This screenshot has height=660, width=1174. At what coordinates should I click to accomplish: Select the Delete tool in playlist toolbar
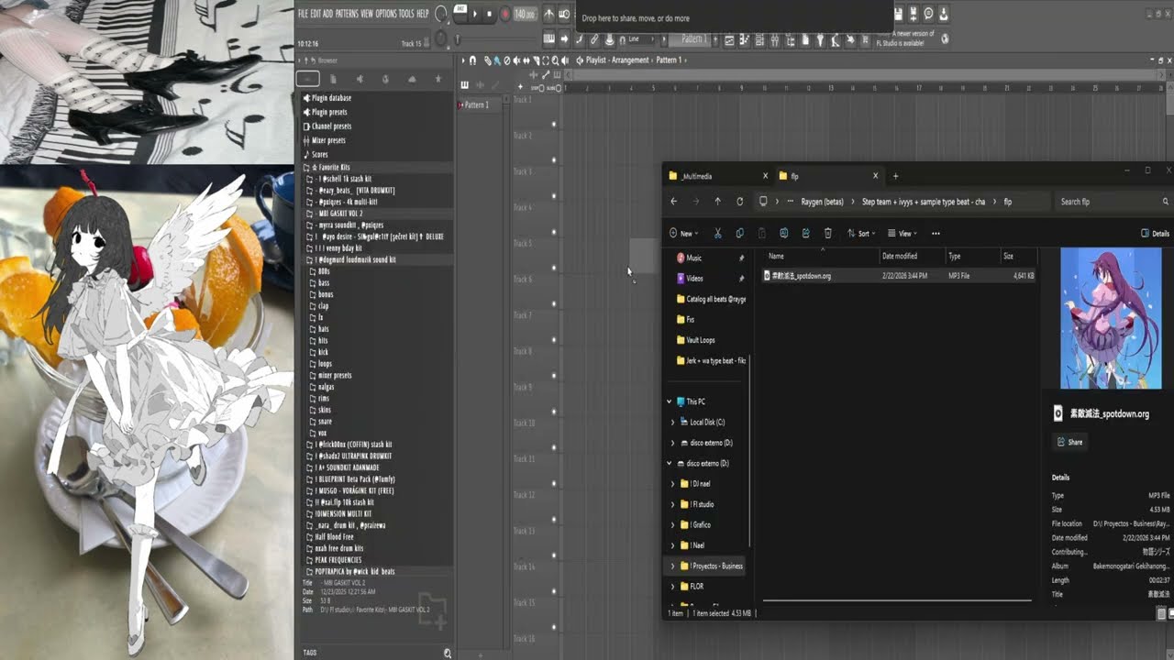(x=507, y=60)
